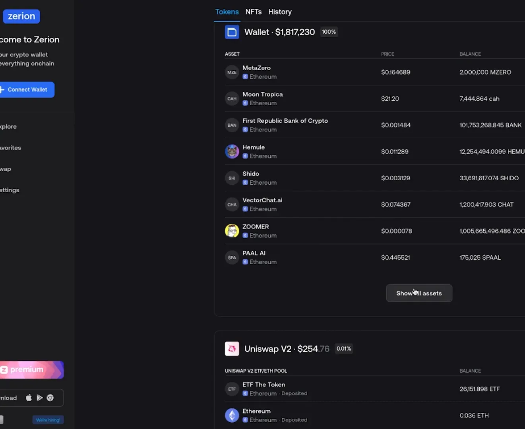Viewport: 525px width, 429px height.
Task: Open the Wallet section icon
Action: pos(232,32)
